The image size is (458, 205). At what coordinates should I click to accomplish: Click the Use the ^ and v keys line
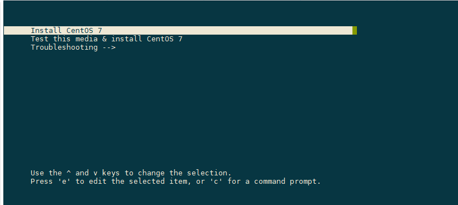coord(131,173)
